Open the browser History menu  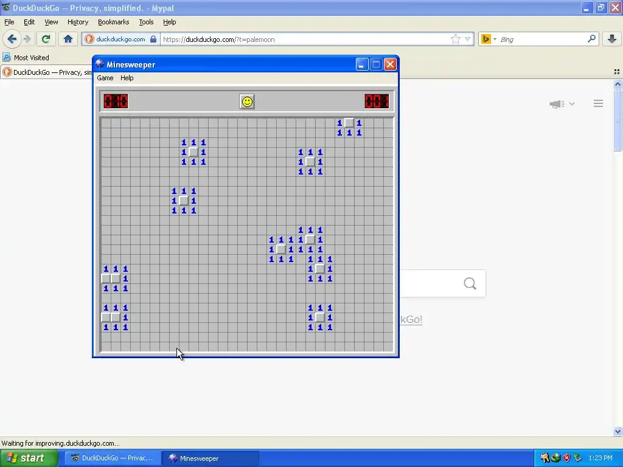point(77,22)
